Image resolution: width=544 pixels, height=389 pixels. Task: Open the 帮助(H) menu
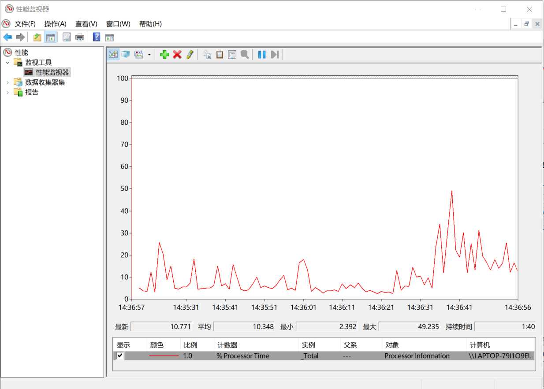tap(150, 24)
